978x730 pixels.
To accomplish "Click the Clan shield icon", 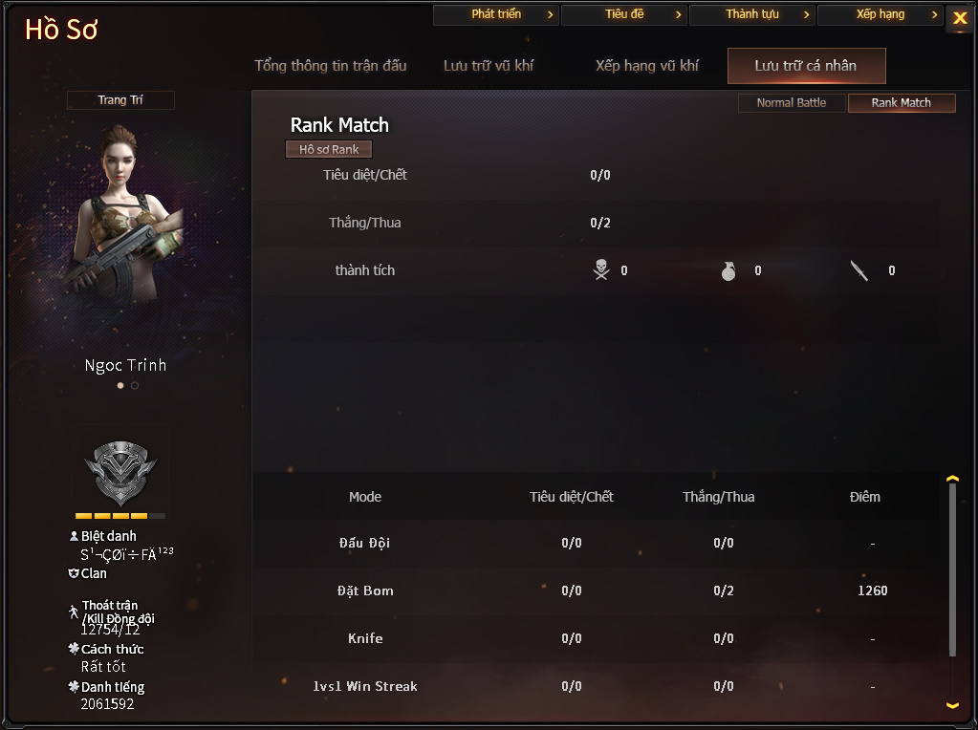I will tap(74, 573).
